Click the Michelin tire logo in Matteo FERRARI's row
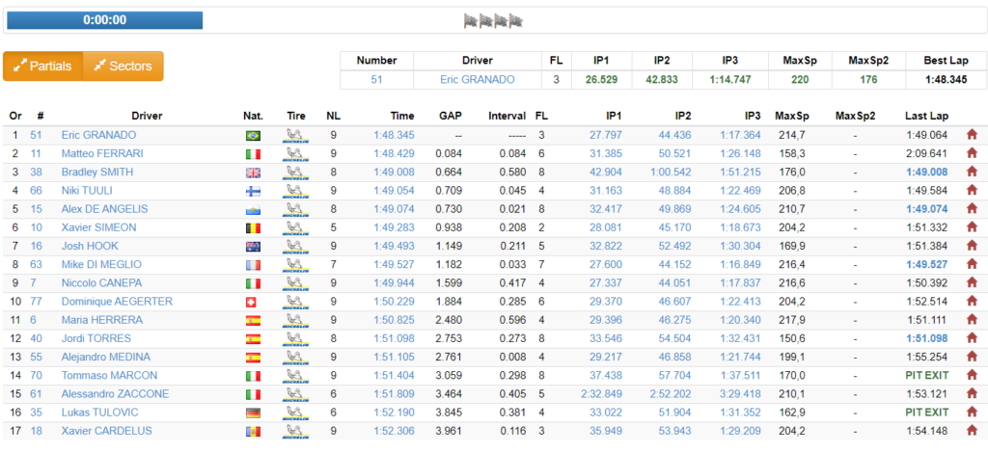This screenshot has height=453, width=988. click(x=296, y=153)
